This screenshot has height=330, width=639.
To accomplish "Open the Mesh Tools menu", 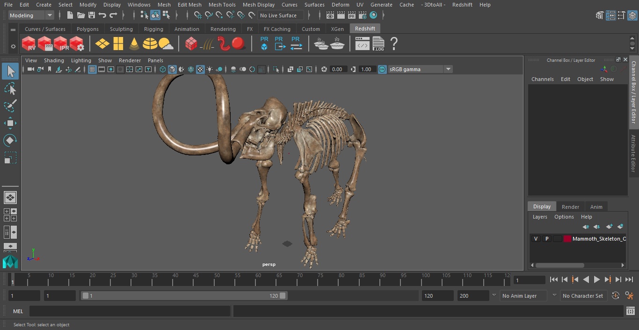I will [222, 5].
